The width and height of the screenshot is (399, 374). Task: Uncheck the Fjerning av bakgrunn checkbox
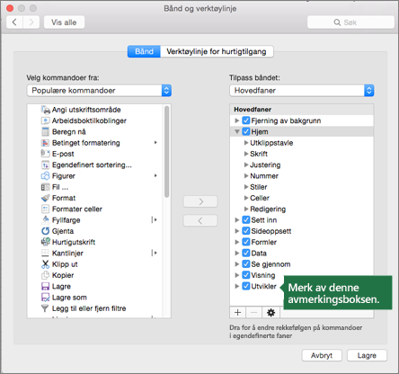(x=246, y=120)
